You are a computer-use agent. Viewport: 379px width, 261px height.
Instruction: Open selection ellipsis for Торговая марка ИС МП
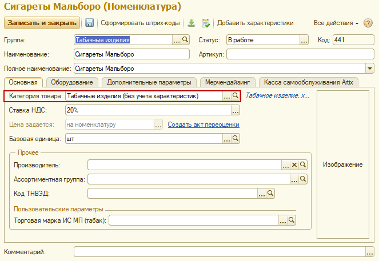coord(283,220)
